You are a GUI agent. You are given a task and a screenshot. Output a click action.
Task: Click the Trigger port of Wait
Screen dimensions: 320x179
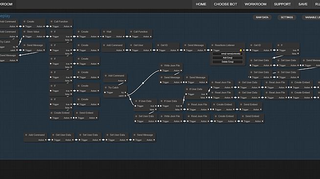[103, 37]
